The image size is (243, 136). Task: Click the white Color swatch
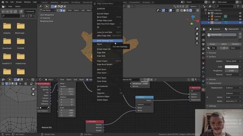[x=232, y=67]
